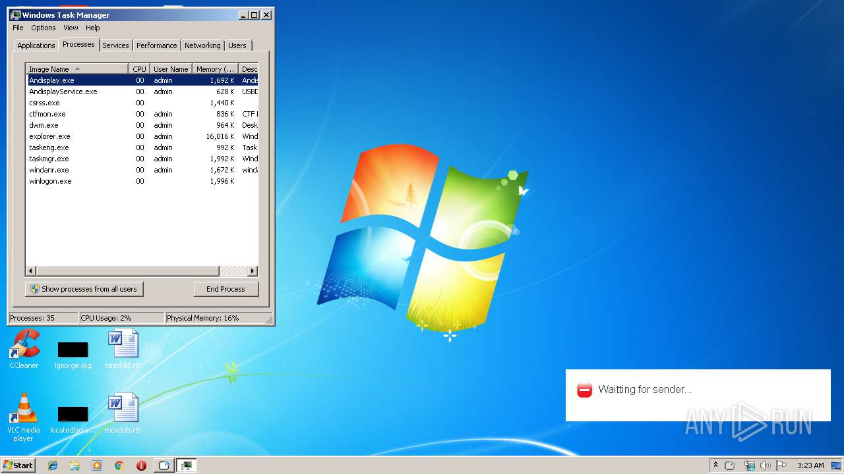This screenshot has height=474, width=844.
Task: Sort processes by User Name column
Action: point(171,69)
